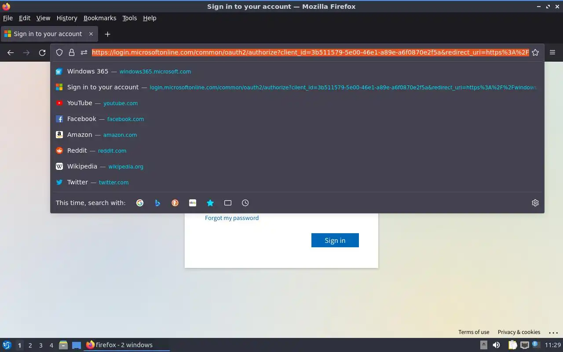The width and height of the screenshot is (563, 352).
Task: Switch to workspace 4
Action: click(51, 345)
